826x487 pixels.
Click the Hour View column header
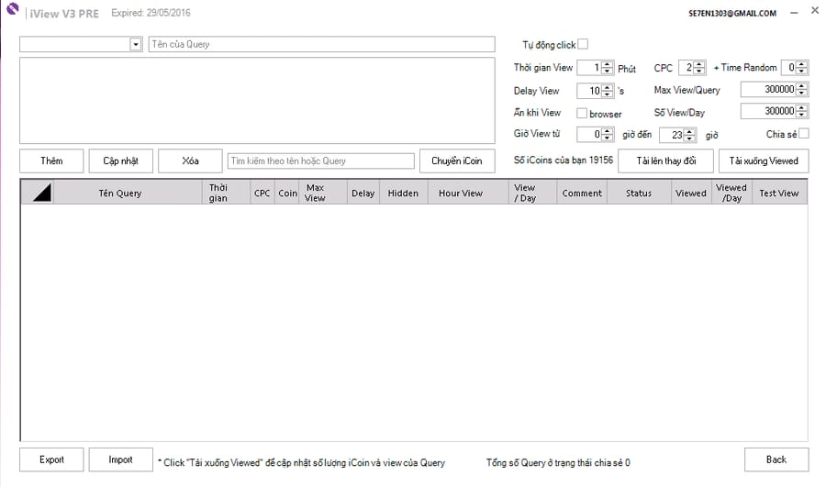click(468, 194)
